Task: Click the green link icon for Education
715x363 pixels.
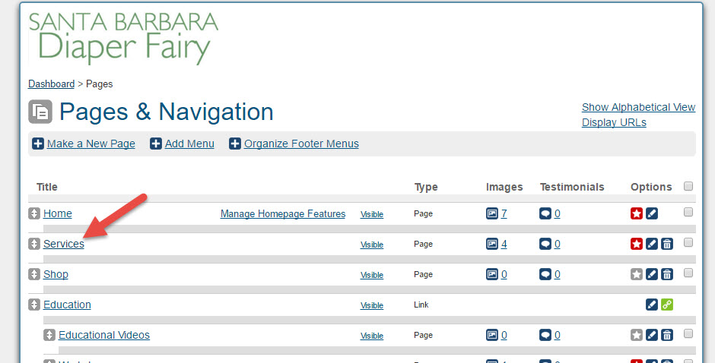Action: [x=667, y=305]
